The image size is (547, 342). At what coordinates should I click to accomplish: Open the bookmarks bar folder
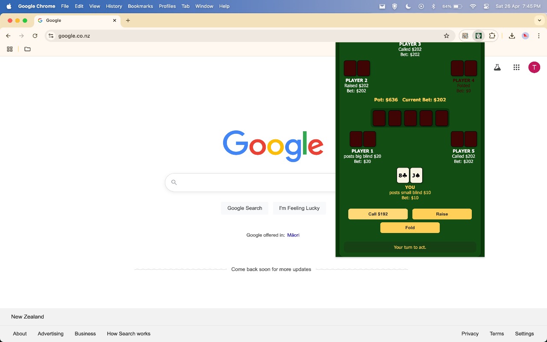tap(27, 49)
